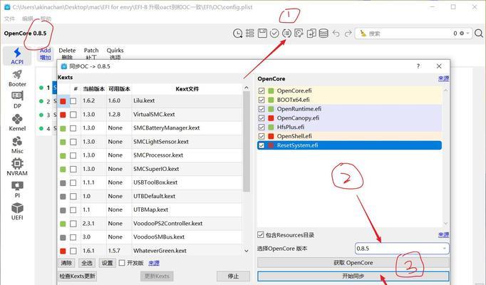486x285 pixels.
Task: Click the Sync OC circular toolbar icon
Action: coord(286,33)
